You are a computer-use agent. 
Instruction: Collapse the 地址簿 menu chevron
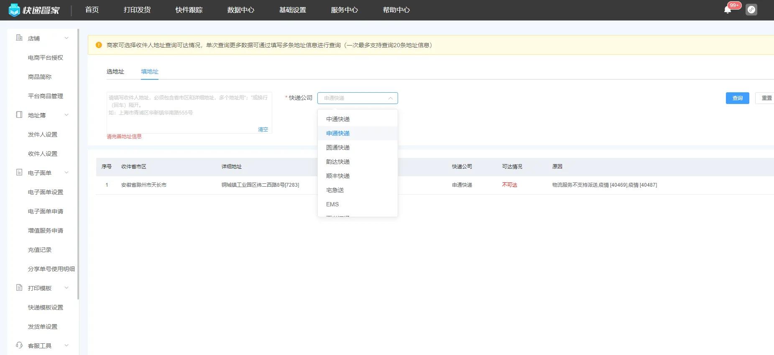(x=66, y=115)
